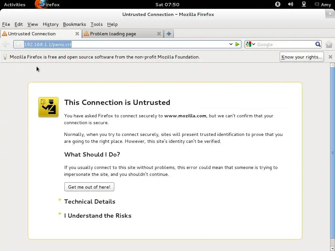Click the search magnifier icon
The height and width of the screenshot is (251, 335).
point(318,44)
